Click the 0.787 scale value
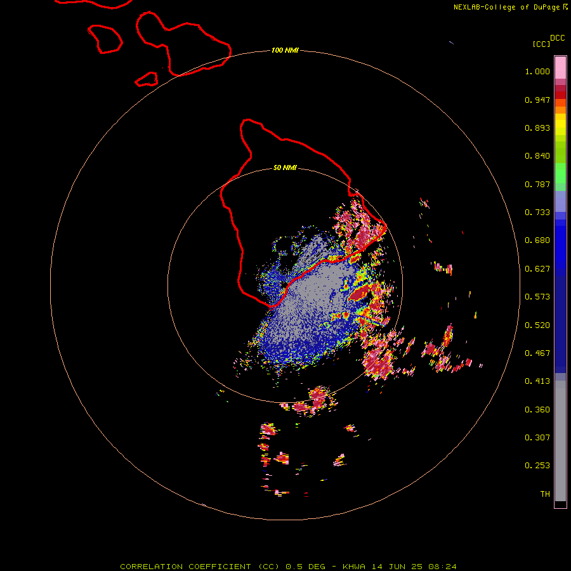The height and width of the screenshot is (571, 571). coord(537,184)
